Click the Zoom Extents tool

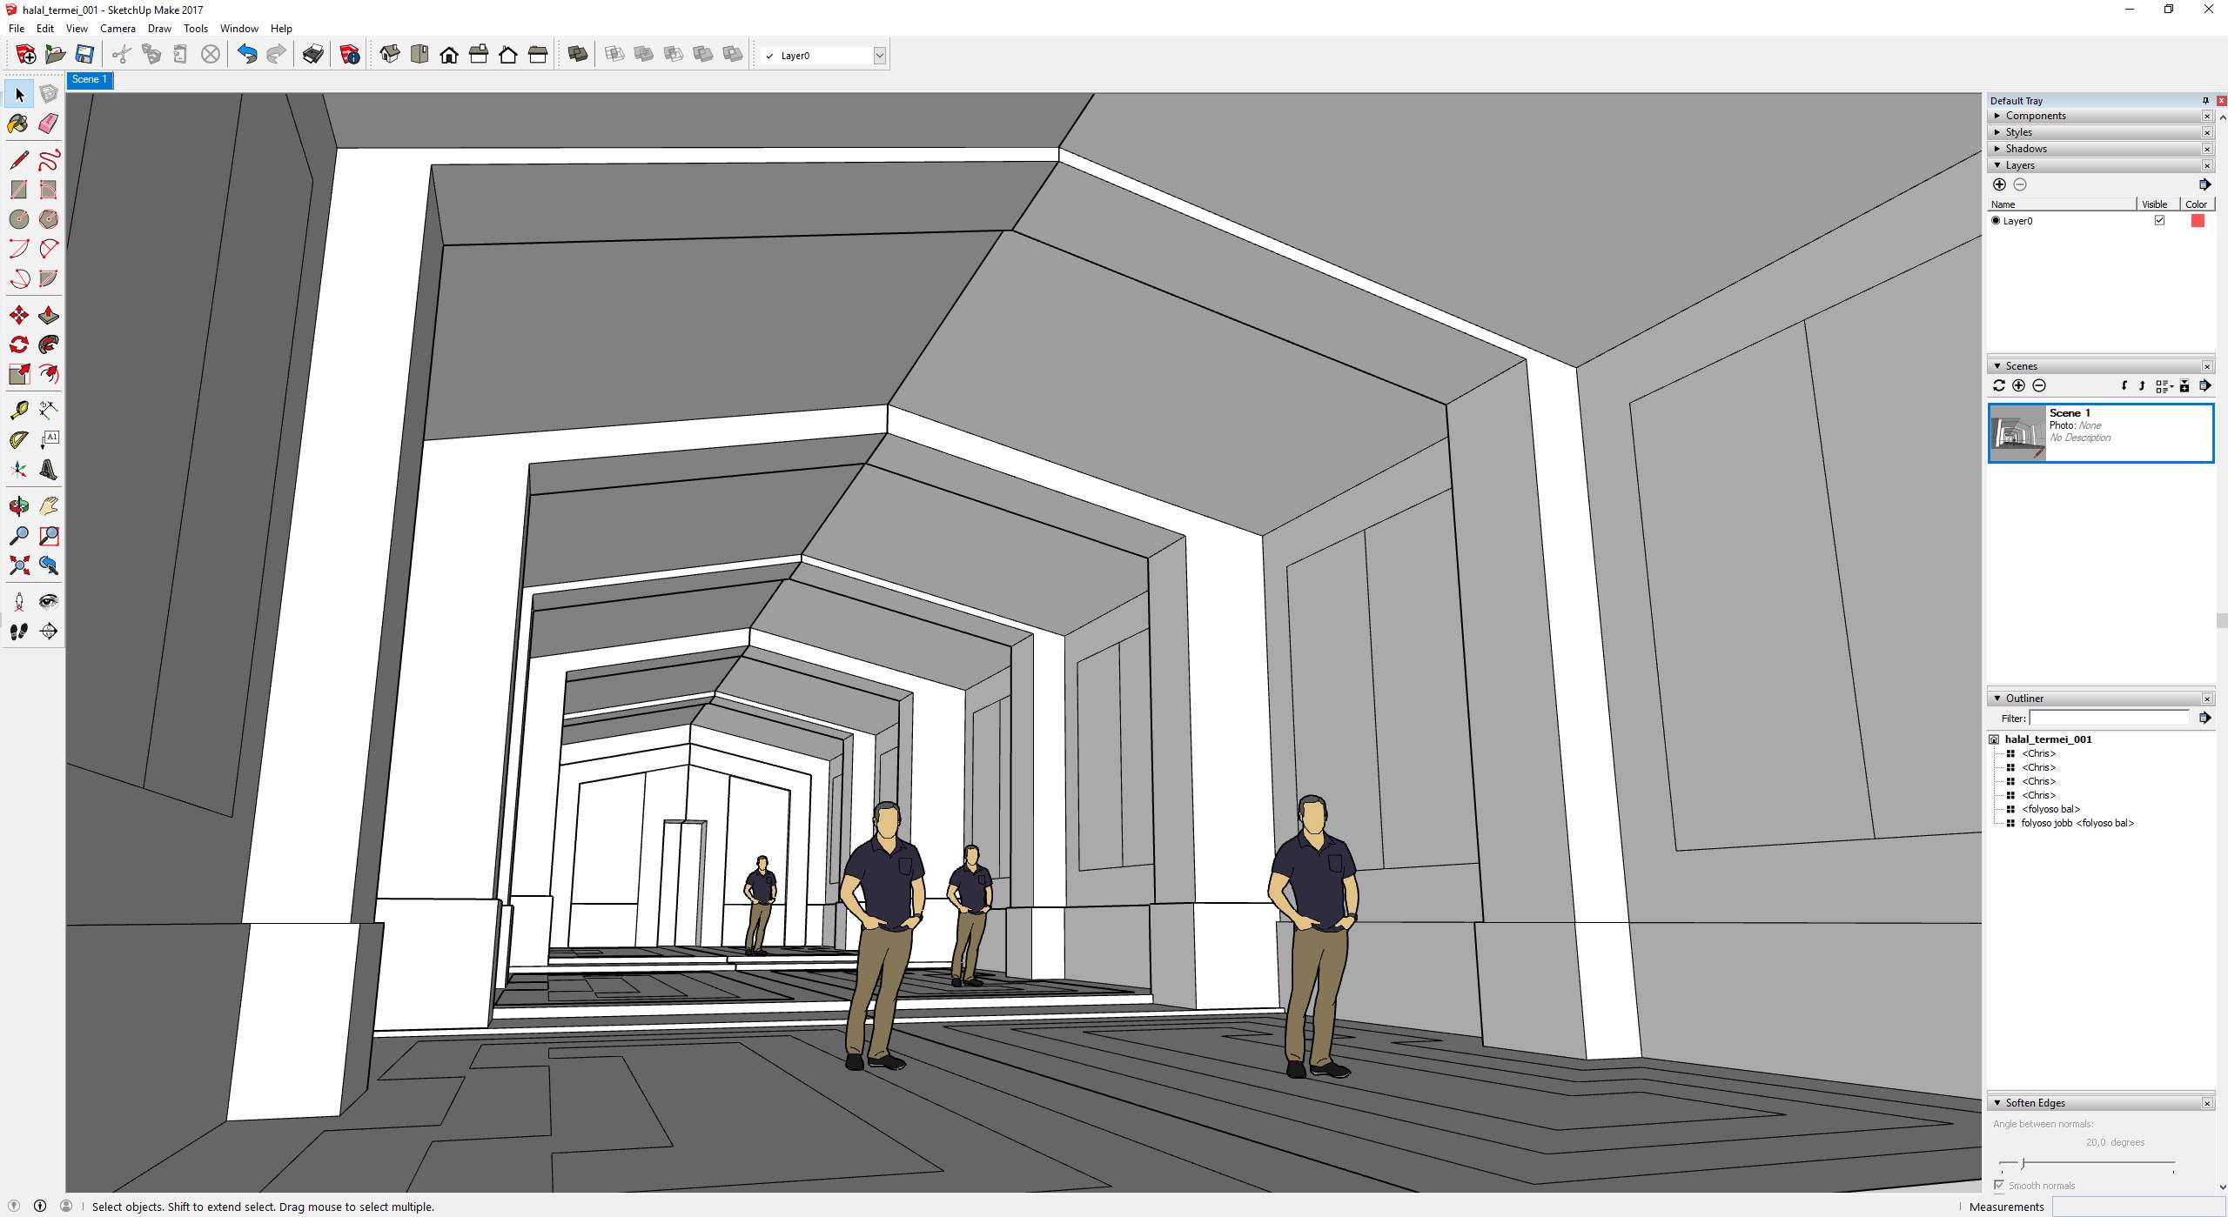pyautogui.click(x=18, y=565)
